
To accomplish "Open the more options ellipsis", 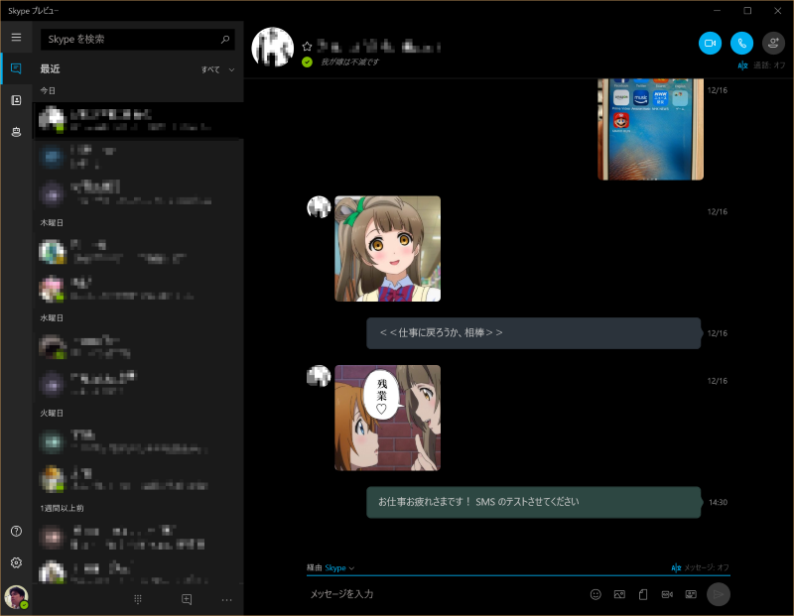I will coord(227,600).
